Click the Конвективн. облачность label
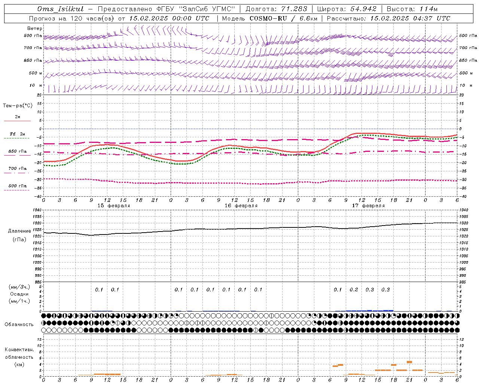479x383 pixels. (x=19, y=353)
